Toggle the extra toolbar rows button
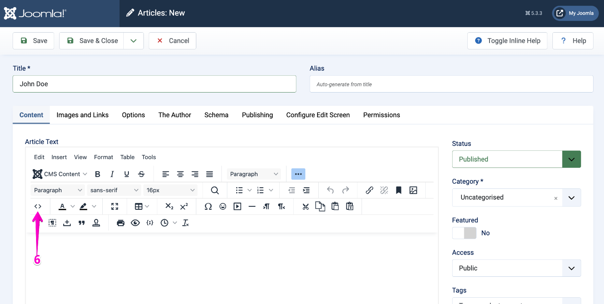The height and width of the screenshot is (304, 604). click(x=298, y=174)
